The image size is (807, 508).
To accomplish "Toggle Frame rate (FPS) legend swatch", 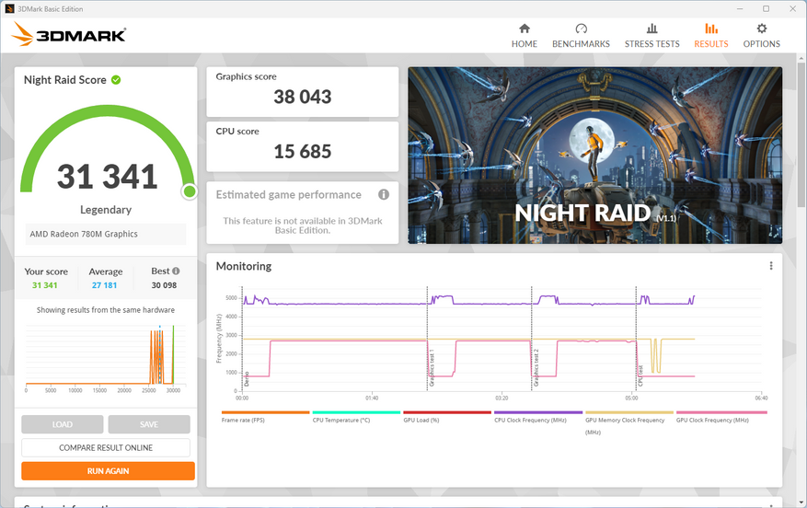I will [x=265, y=412].
